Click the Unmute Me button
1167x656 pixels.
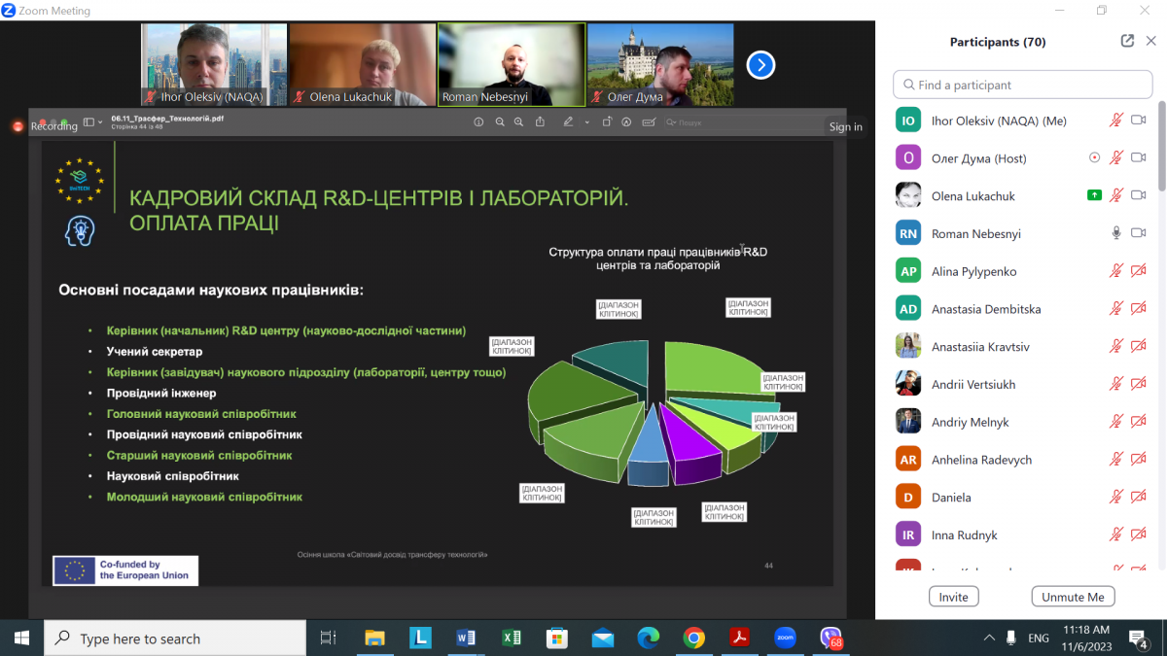pyautogui.click(x=1073, y=597)
